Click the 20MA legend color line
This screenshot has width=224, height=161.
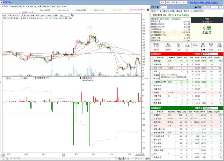[73, 10]
